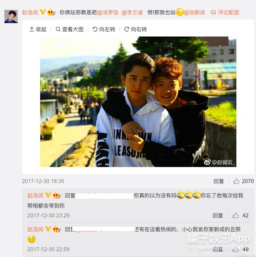Image resolution: width=256 pixels, height=257 pixels.
Task: Like the reply showing 49 likes
Action: click(x=240, y=249)
